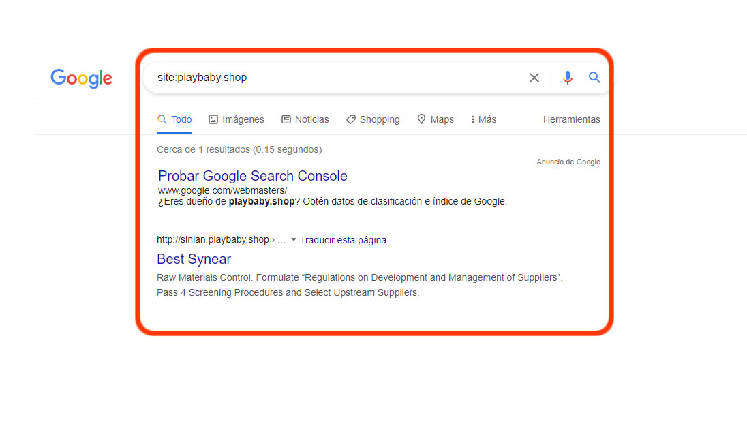The height and width of the screenshot is (424, 747).
Task: Open the Best Synear result
Action: point(194,259)
